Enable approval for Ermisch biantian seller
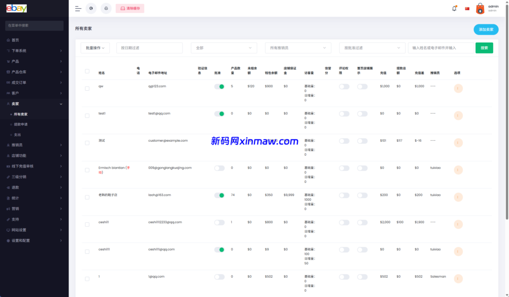The height and width of the screenshot is (297, 509). coord(219,168)
